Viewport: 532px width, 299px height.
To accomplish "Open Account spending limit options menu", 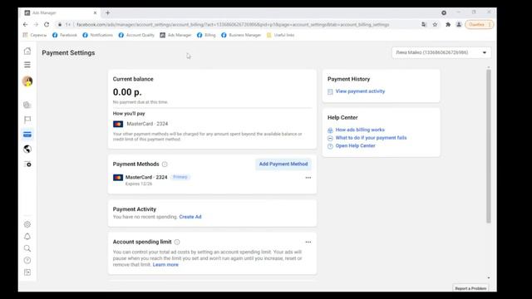I will coord(308,242).
